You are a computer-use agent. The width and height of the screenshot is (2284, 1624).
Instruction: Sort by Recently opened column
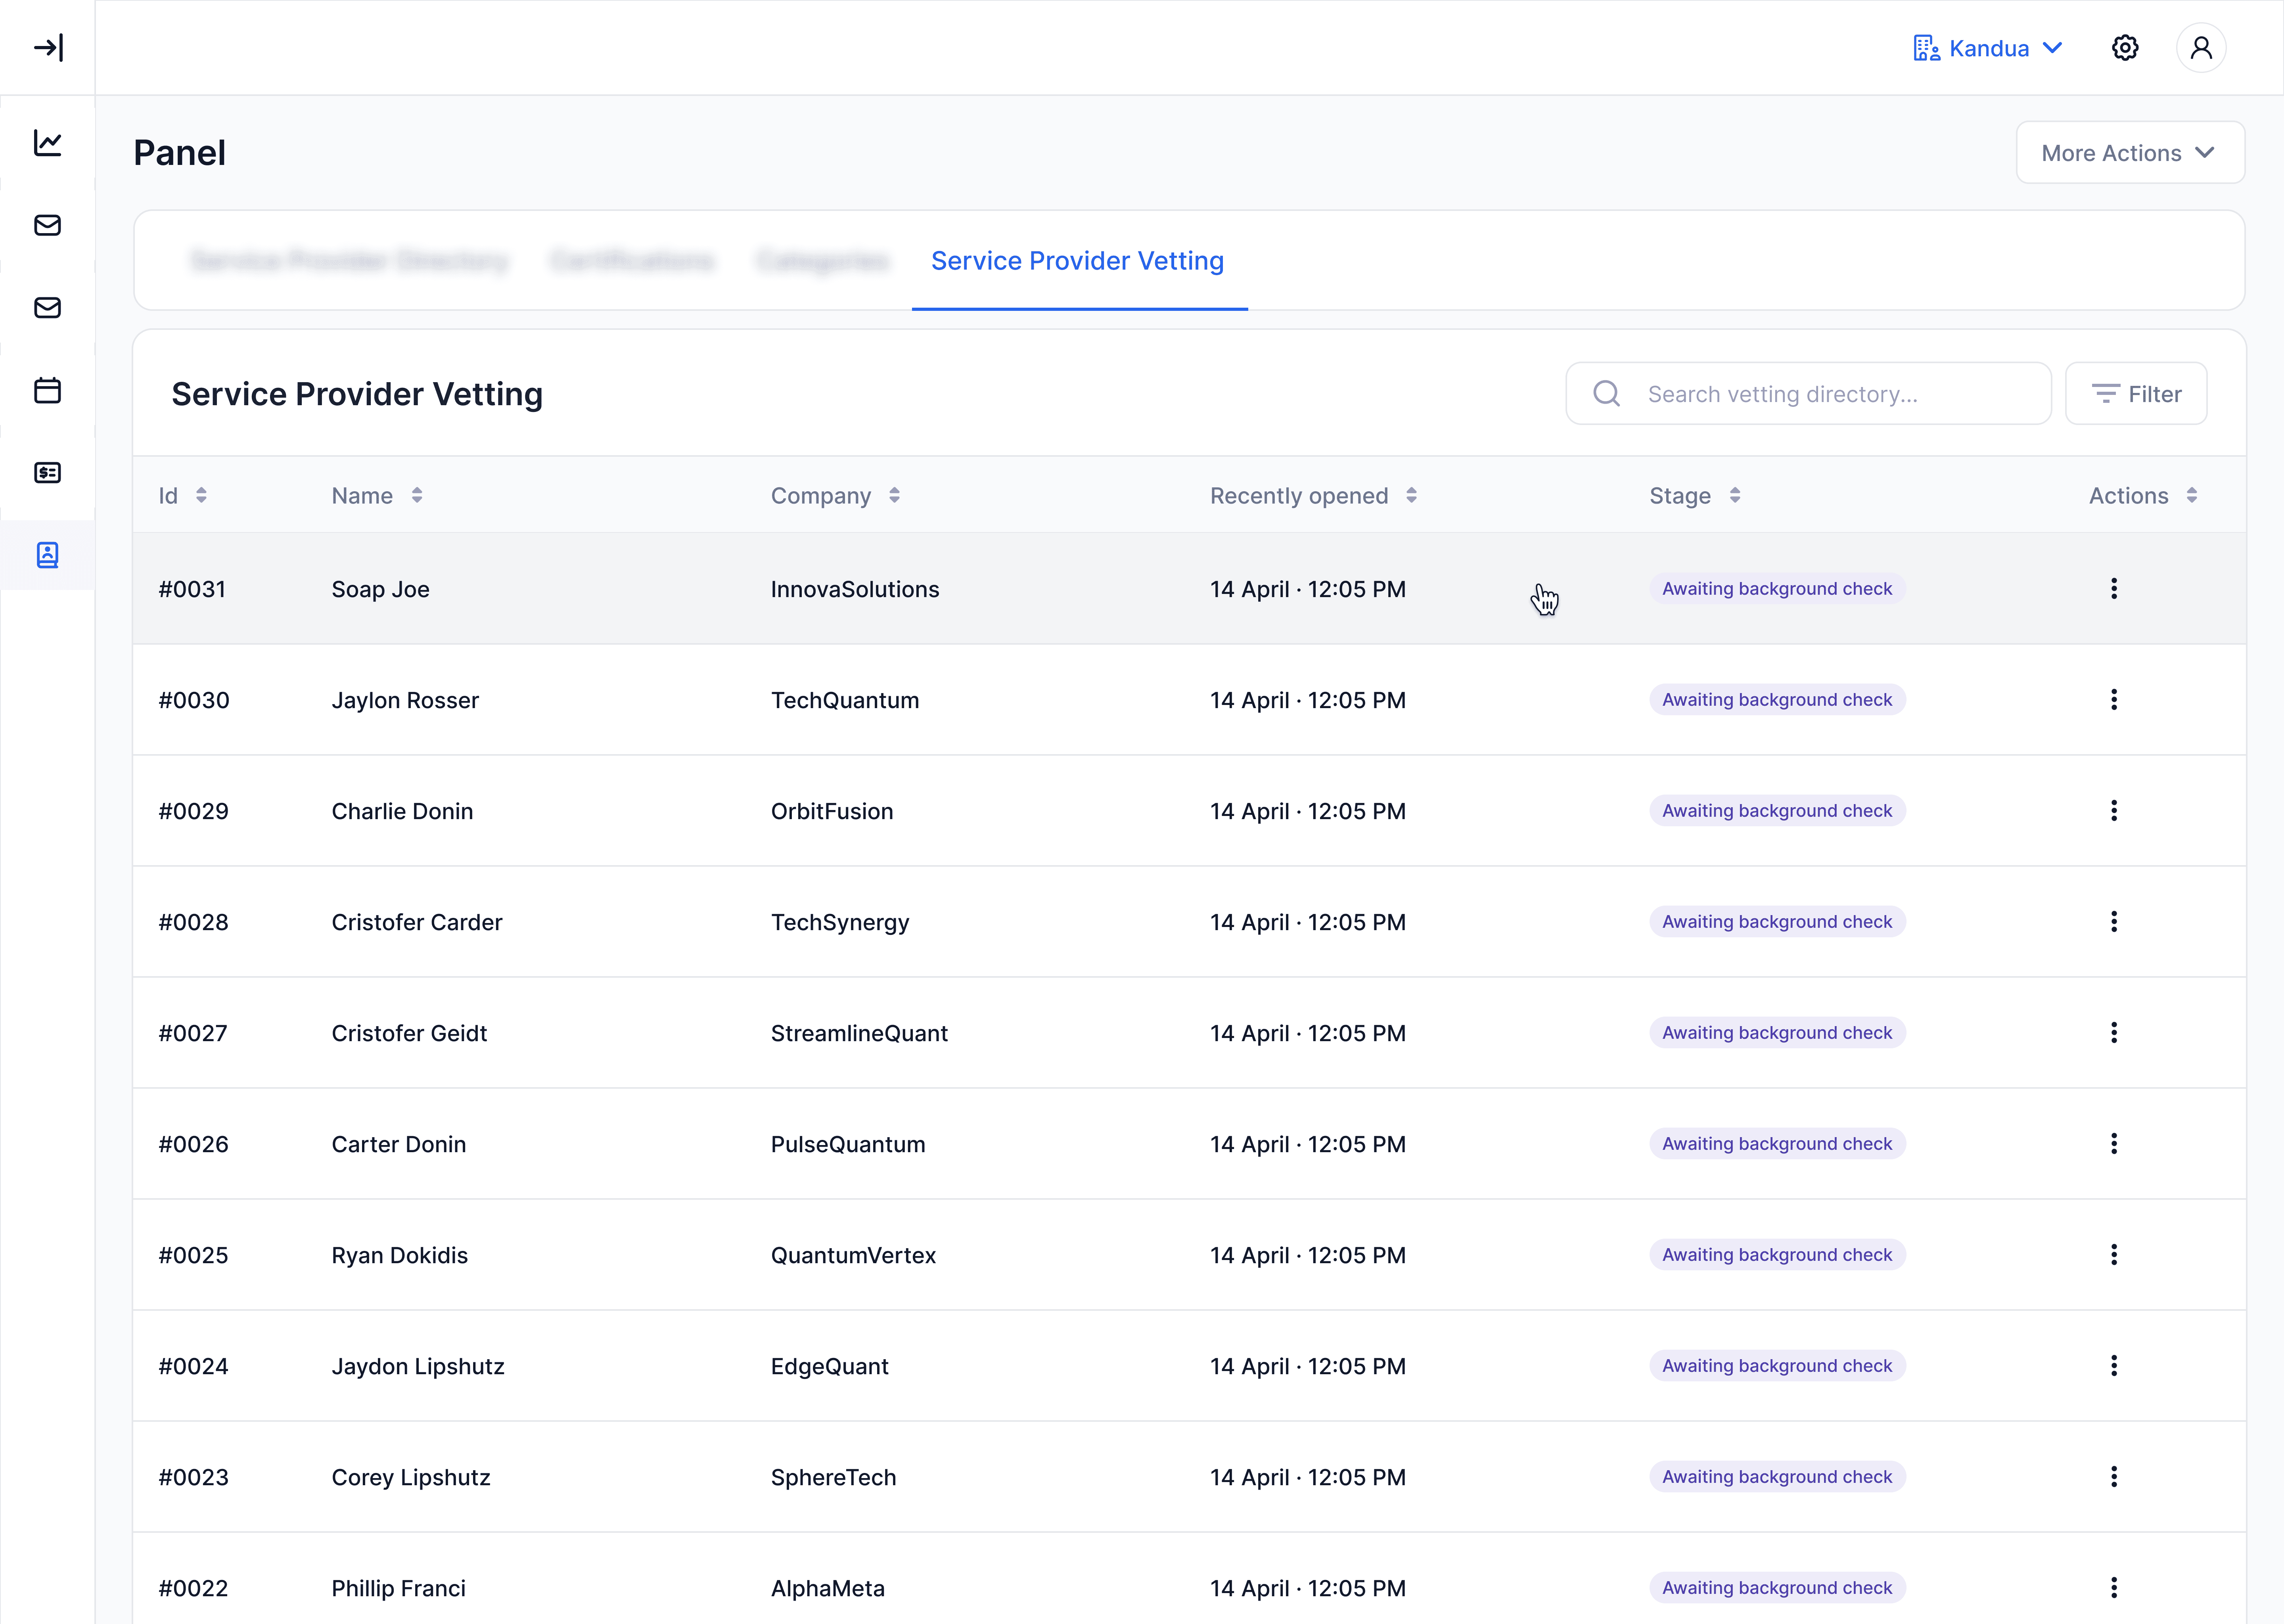pyautogui.click(x=1411, y=495)
